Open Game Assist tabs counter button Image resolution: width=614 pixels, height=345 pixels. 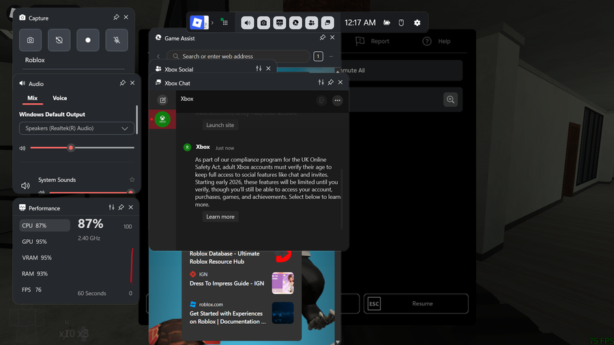(319, 57)
